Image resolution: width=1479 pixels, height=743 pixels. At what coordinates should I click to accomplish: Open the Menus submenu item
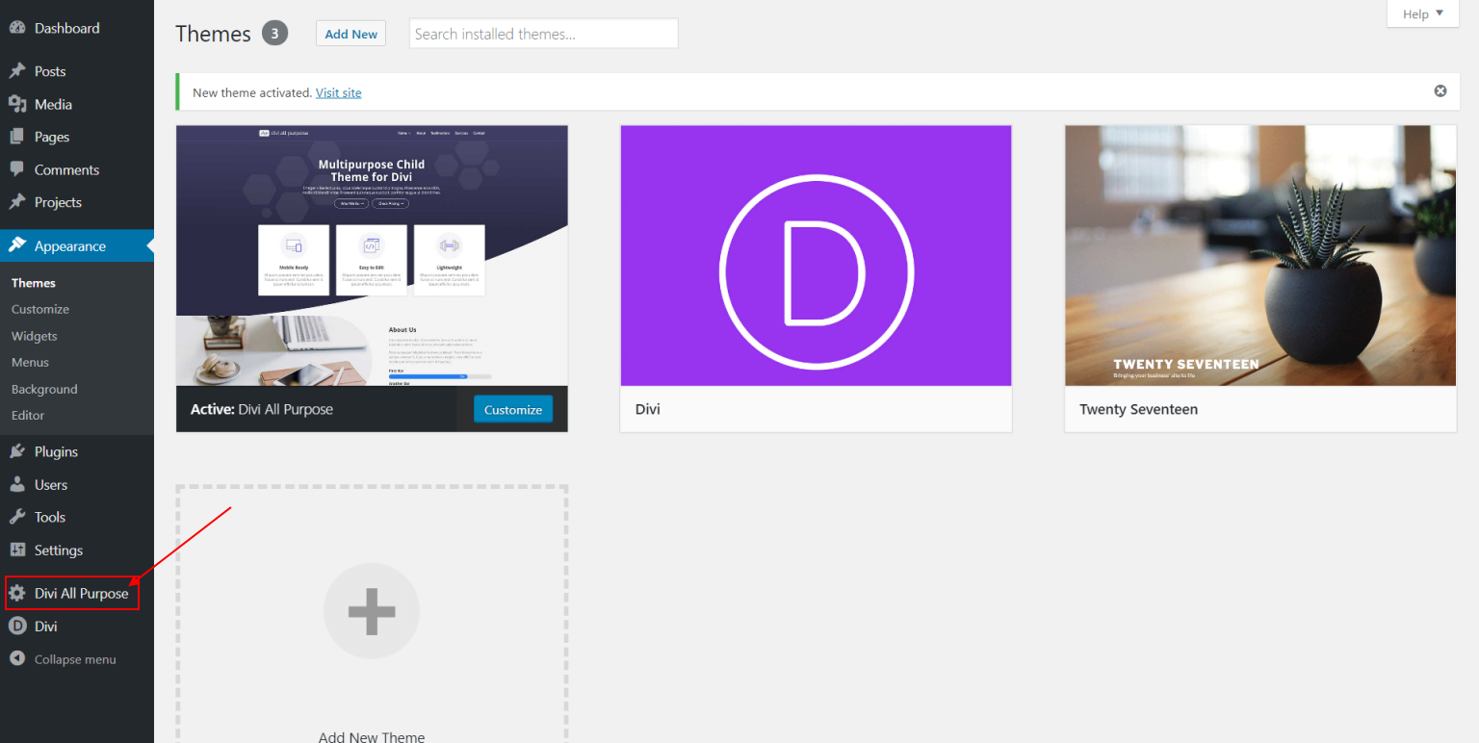pos(30,362)
